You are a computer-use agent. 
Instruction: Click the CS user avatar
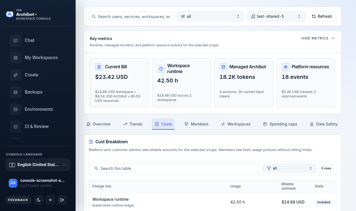pyautogui.click(x=13, y=183)
